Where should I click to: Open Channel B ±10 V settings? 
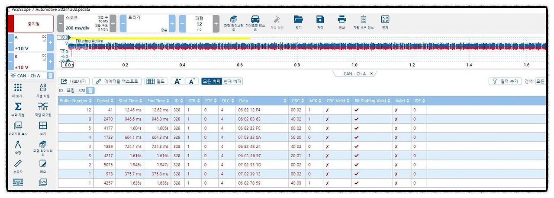30,62
